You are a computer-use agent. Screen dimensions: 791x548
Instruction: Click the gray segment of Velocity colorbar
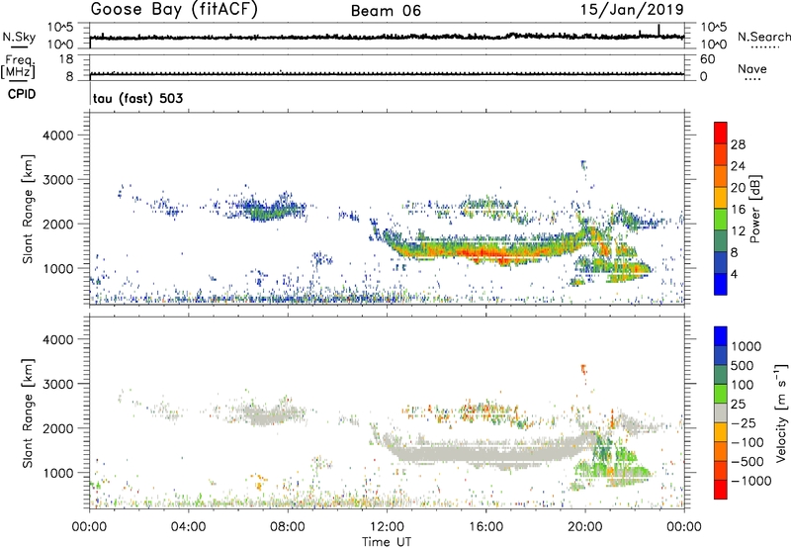[x=721, y=412]
